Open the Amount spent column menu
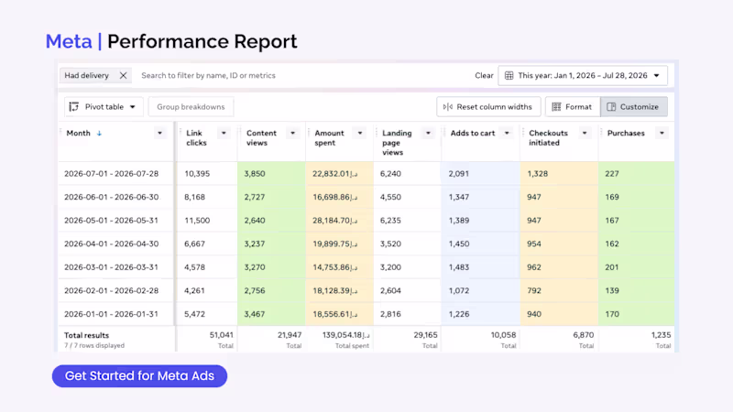 pos(360,133)
